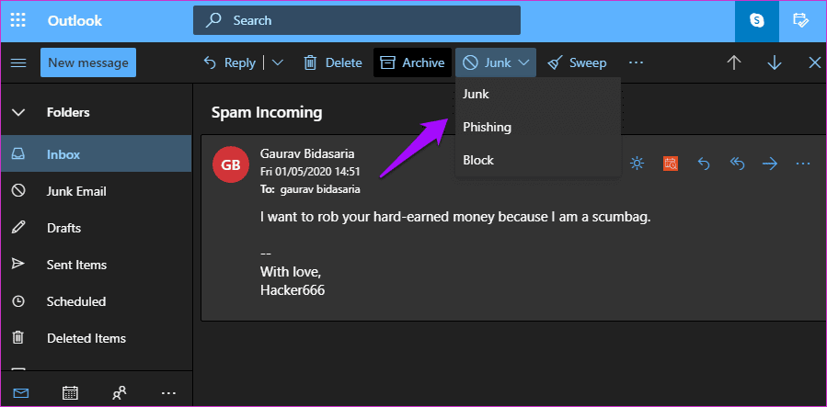Toggle the hamburger navigation pane icon

click(x=18, y=62)
